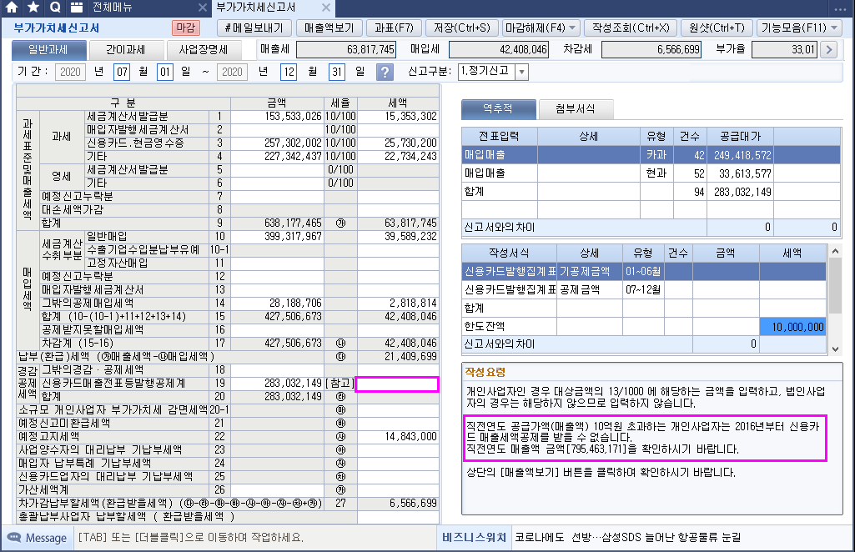Screen dimensions: 855x552
Task: Click the 차감세 value field 6,566,699
Action: point(651,49)
